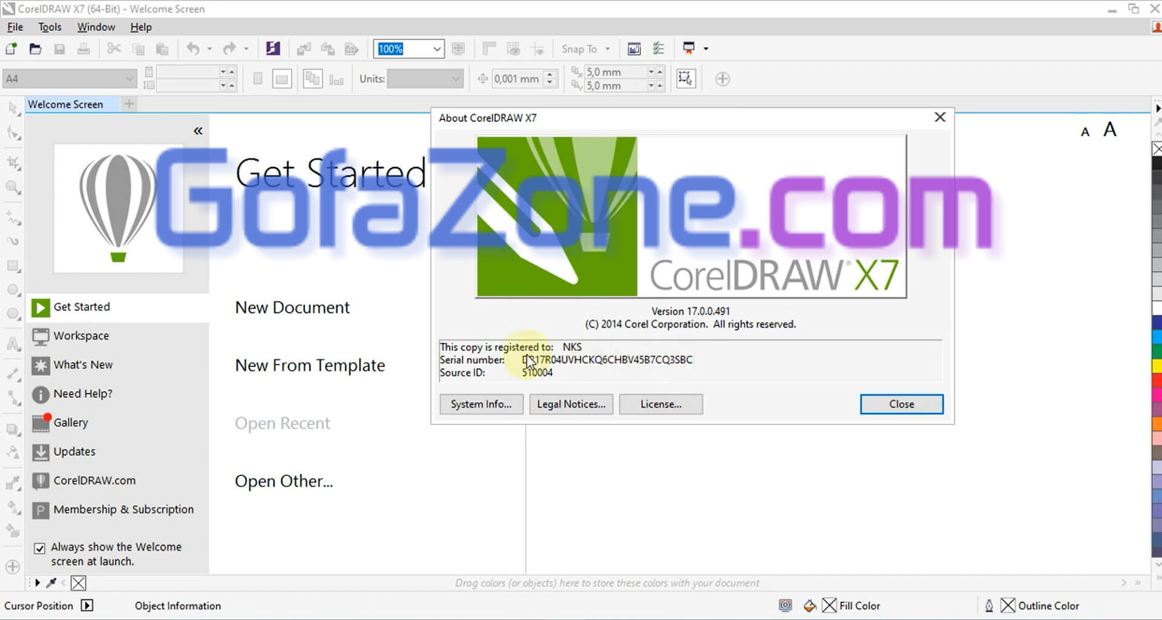Click the Need Help info icon
This screenshot has height=620, width=1162.
click(x=41, y=394)
